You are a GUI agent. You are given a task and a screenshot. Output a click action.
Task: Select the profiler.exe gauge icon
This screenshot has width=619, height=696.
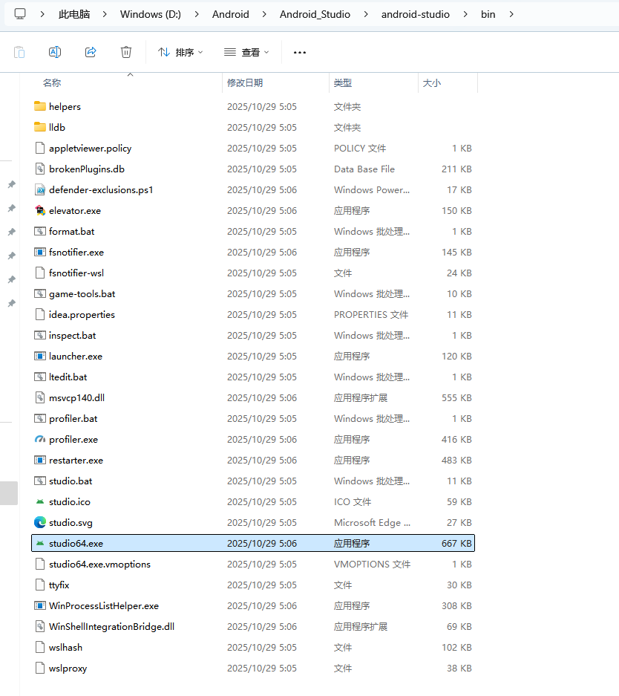coord(40,439)
